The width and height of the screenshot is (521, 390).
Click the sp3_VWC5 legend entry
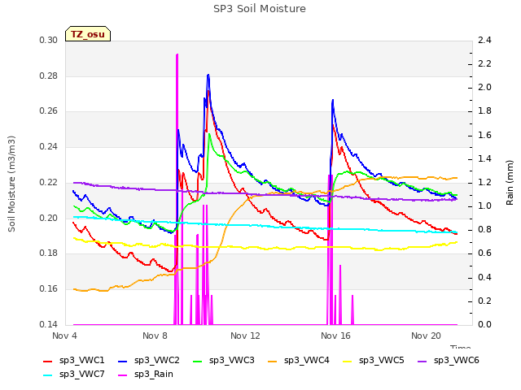(x=373, y=361)
